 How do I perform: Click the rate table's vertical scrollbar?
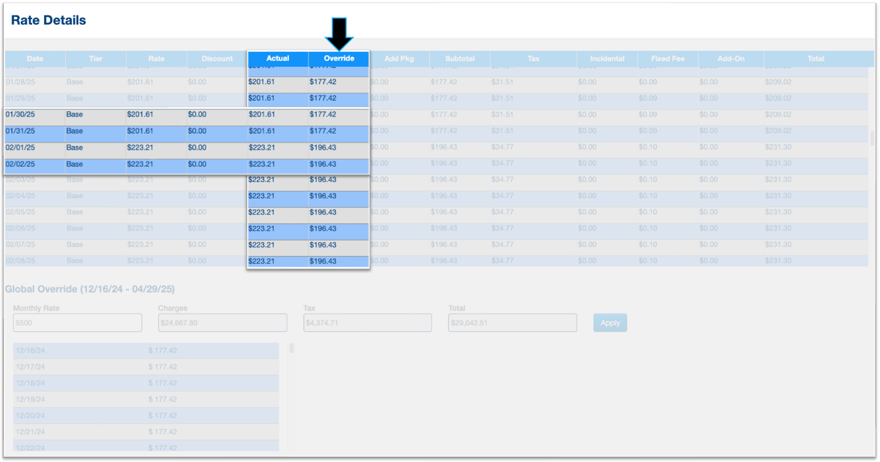pos(872,138)
